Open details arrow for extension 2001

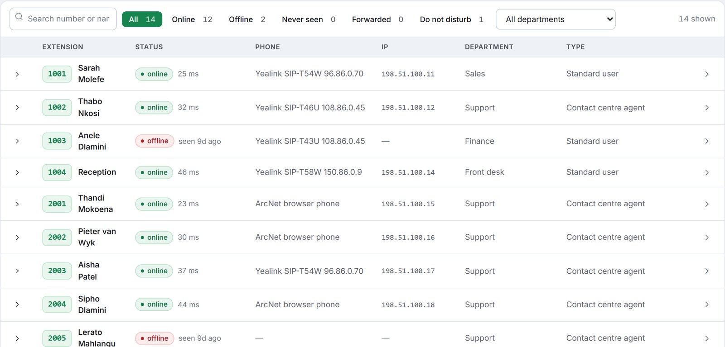707,204
